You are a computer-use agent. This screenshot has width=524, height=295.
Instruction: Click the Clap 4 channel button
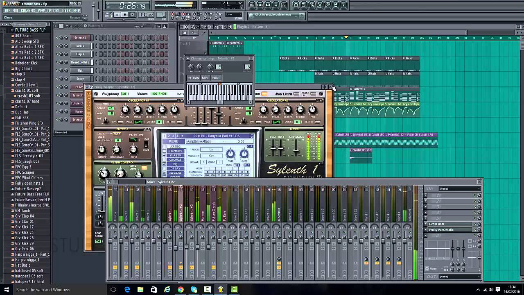pos(80,54)
